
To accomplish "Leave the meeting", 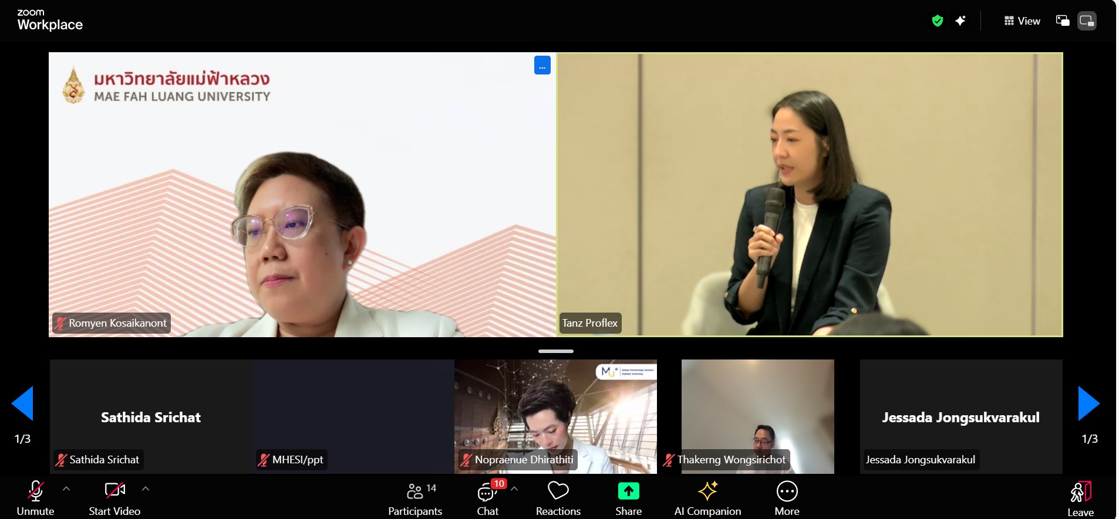I will (x=1080, y=499).
